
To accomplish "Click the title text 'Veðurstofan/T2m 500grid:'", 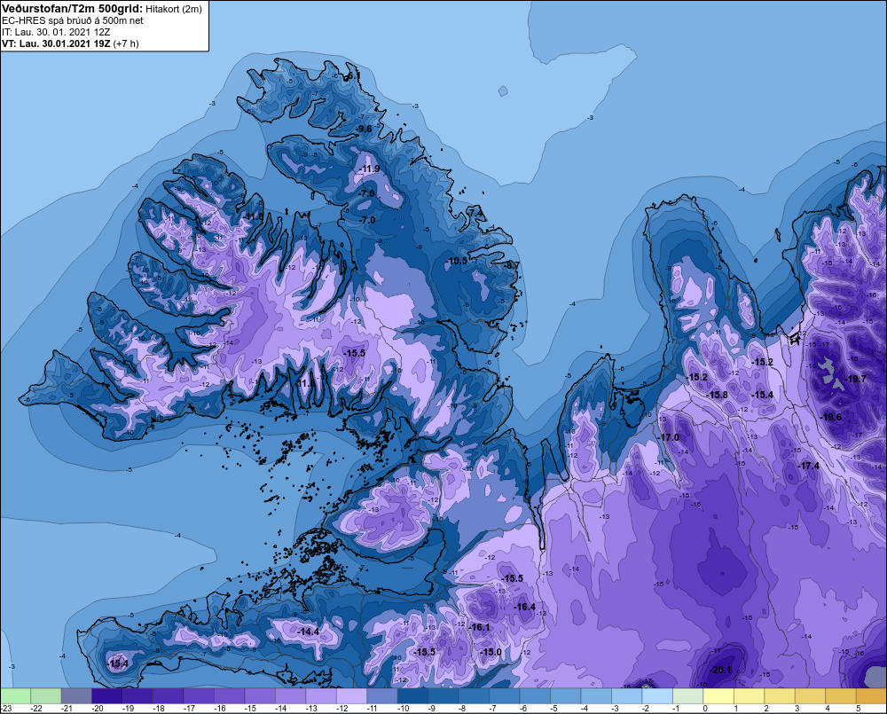I will [x=73, y=9].
